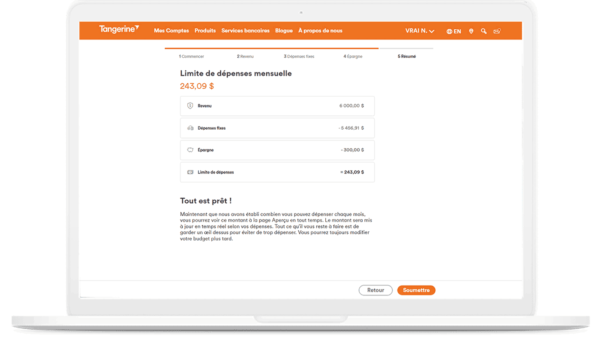600x345 pixels.
Task: Open search with the magnifier icon
Action: pyautogui.click(x=484, y=32)
